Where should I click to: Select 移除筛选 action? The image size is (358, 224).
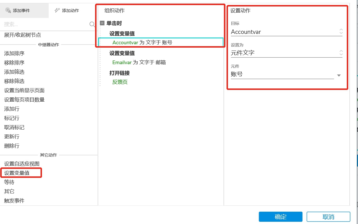click(14, 81)
